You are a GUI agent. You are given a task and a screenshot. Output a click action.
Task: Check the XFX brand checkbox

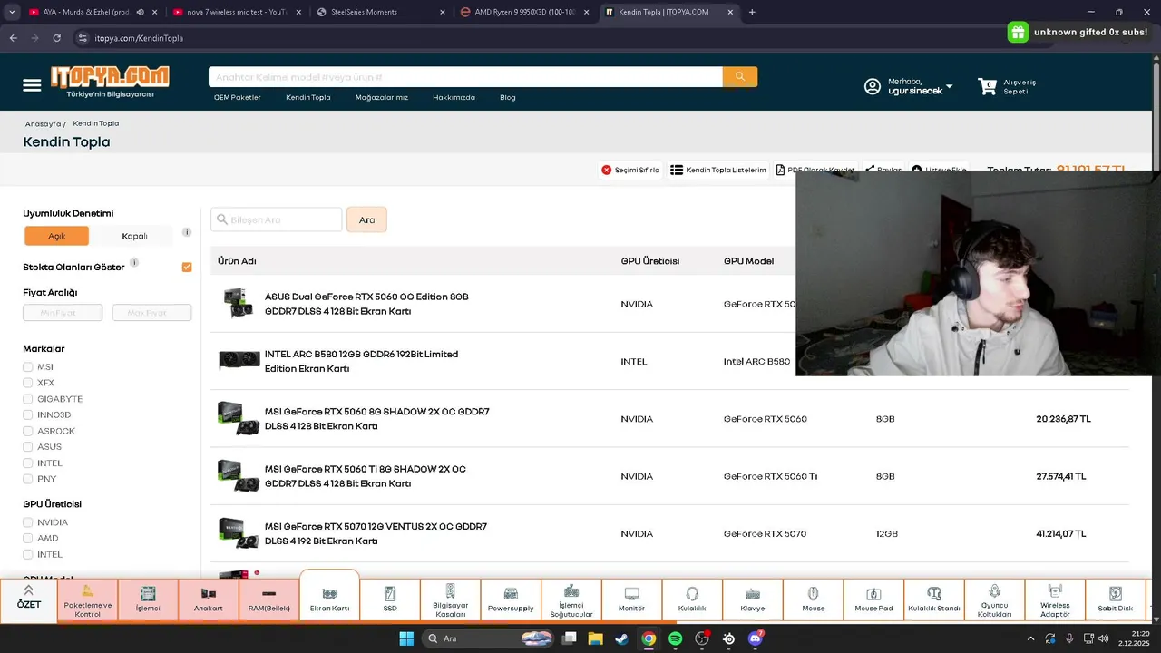(x=28, y=383)
